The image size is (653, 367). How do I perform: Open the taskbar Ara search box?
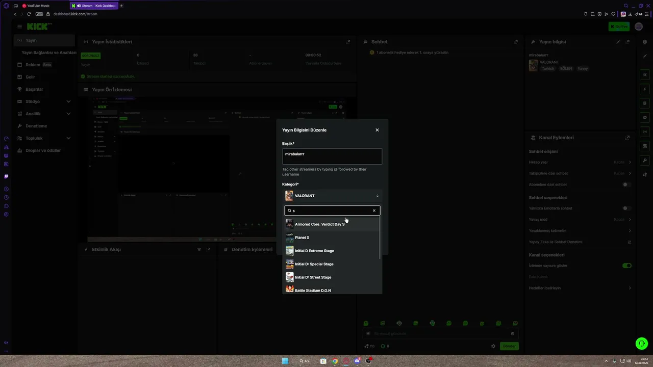[x=305, y=361]
